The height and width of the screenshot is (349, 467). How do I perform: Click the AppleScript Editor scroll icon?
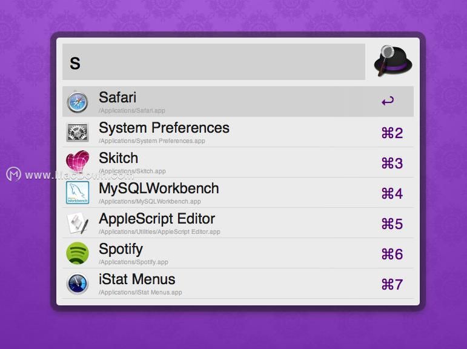[78, 223]
